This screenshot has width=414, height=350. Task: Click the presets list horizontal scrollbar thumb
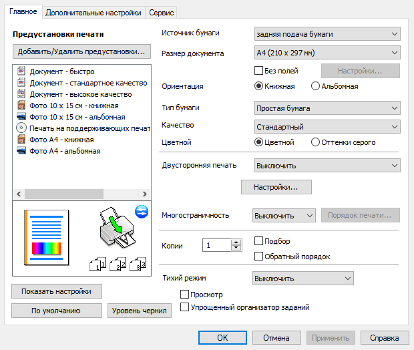point(64,194)
